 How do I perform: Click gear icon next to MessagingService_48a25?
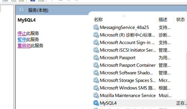(x=96, y=27)
